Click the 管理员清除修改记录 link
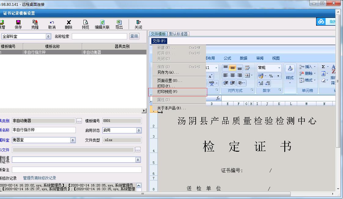The image size is (343, 199). coord(39,178)
